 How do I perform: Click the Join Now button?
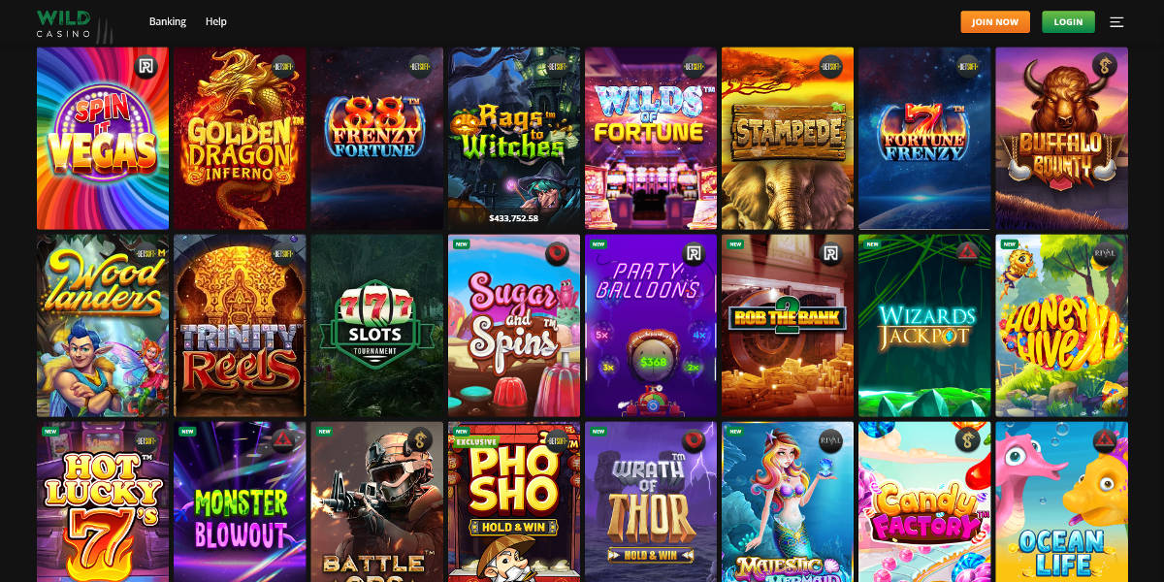point(995,21)
